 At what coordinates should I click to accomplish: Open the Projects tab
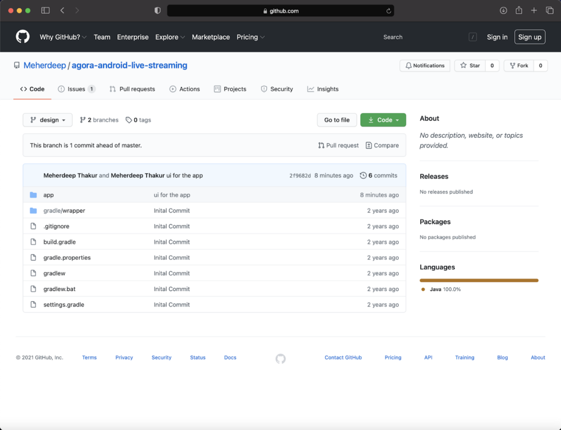[x=230, y=89]
